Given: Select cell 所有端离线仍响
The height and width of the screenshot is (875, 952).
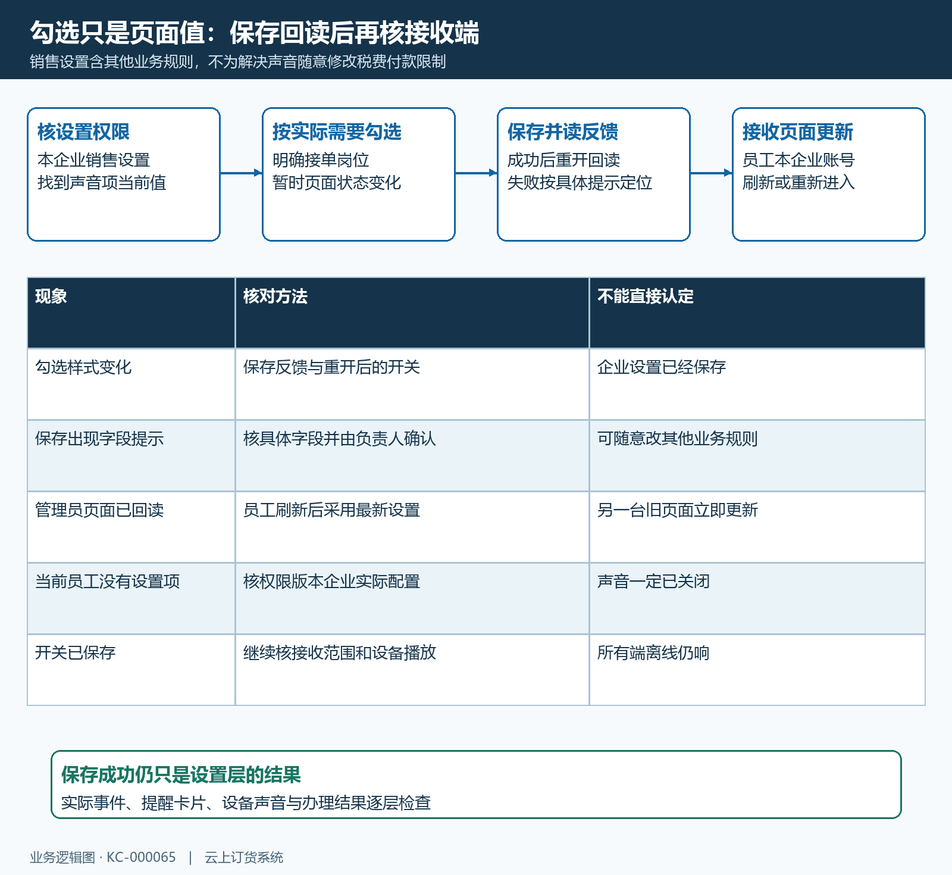Looking at the screenshot, I should coord(757,670).
